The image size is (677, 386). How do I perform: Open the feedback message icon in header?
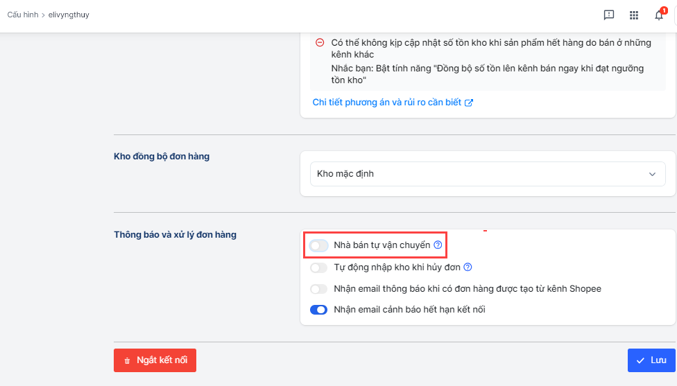coord(609,15)
